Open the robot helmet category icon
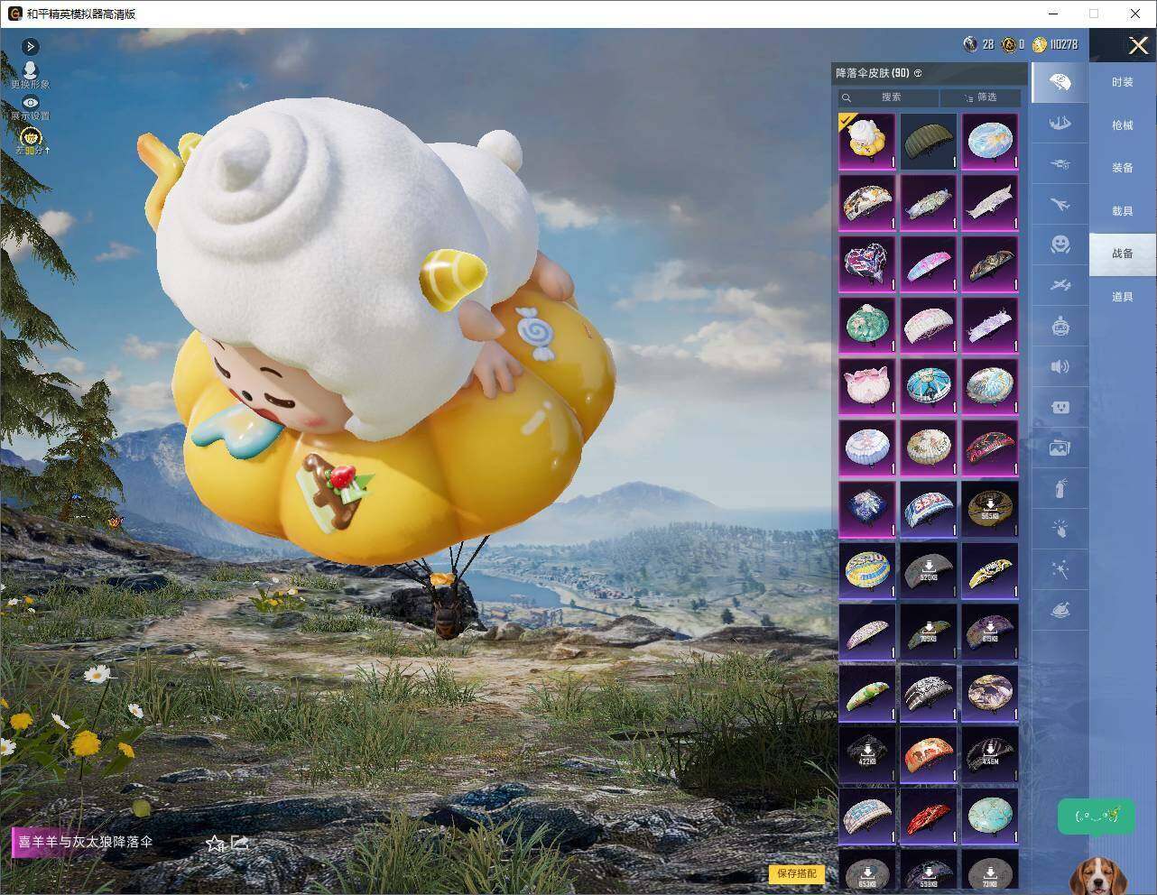Viewport: 1157px width, 895px height. click(x=1060, y=326)
